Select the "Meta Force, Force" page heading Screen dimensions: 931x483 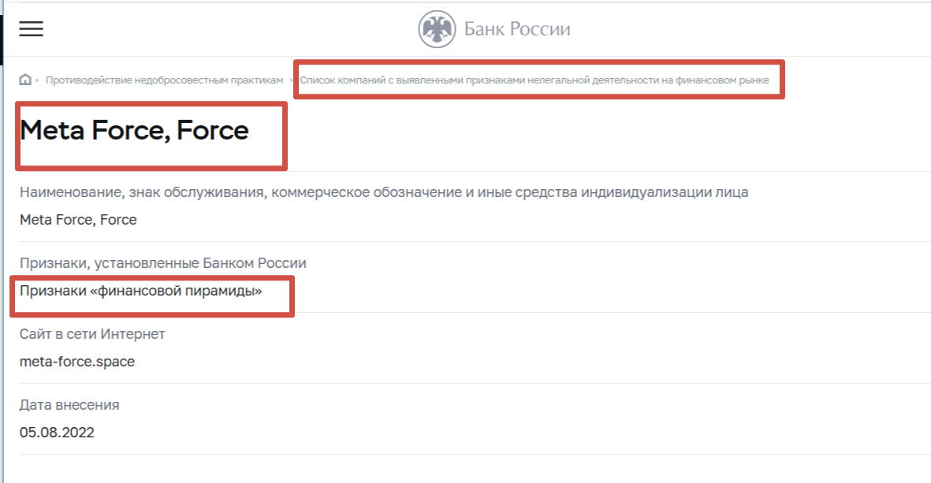pos(132,131)
